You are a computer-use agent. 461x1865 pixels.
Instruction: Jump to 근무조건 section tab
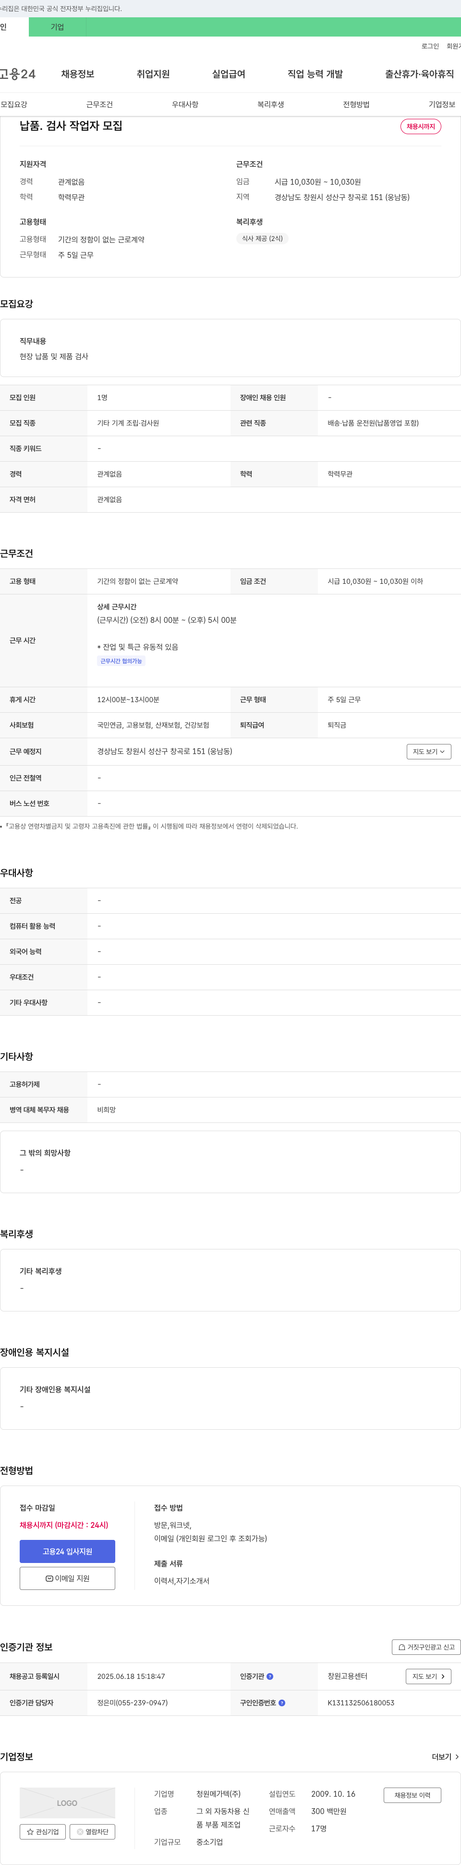100,104
